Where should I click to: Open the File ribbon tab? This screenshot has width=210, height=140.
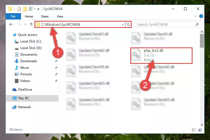pyautogui.click(x=13, y=16)
